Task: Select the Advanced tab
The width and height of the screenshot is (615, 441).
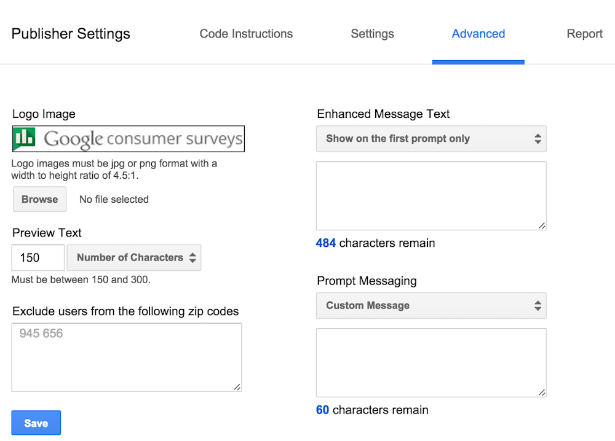Action: point(478,34)
